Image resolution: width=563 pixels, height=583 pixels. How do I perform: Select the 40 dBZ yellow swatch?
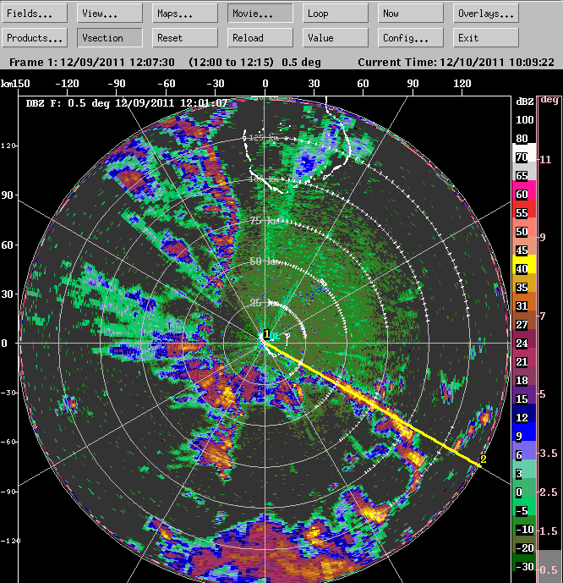(524, 264)
